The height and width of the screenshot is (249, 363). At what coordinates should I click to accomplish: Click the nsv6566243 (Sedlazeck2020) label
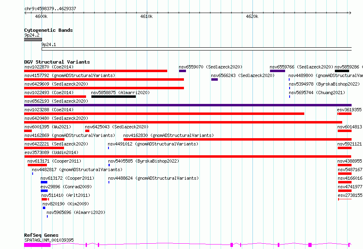(x=243, y=75)
